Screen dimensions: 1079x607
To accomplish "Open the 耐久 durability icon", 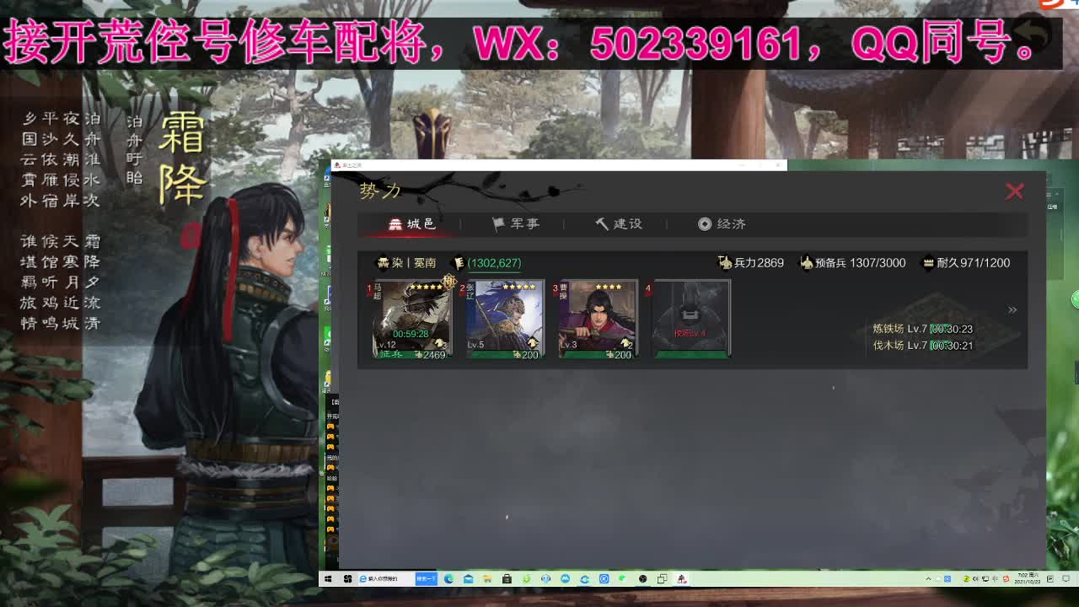I will 929,262.
